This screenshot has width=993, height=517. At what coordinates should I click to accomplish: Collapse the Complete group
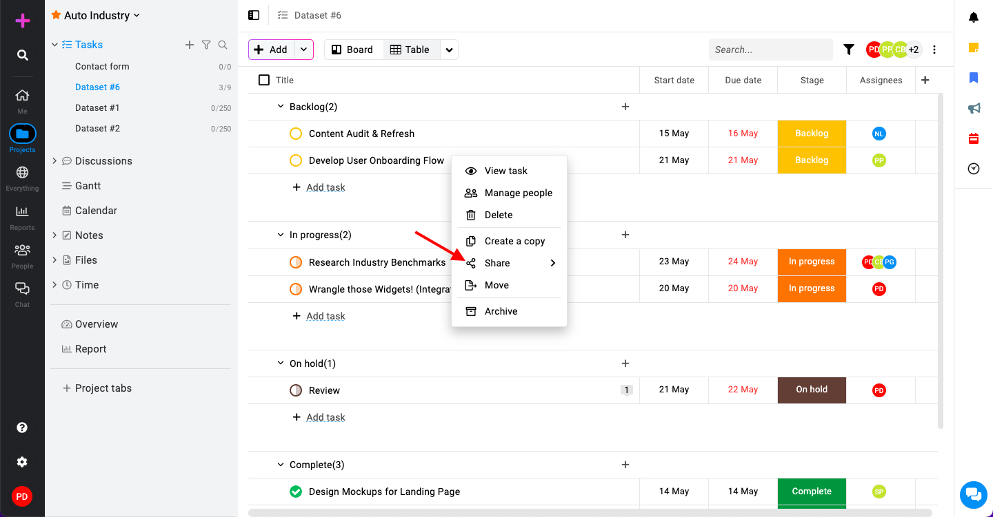click(281, 465)
